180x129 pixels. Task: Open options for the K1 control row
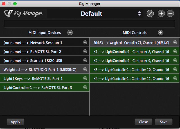tap(175, 51)
